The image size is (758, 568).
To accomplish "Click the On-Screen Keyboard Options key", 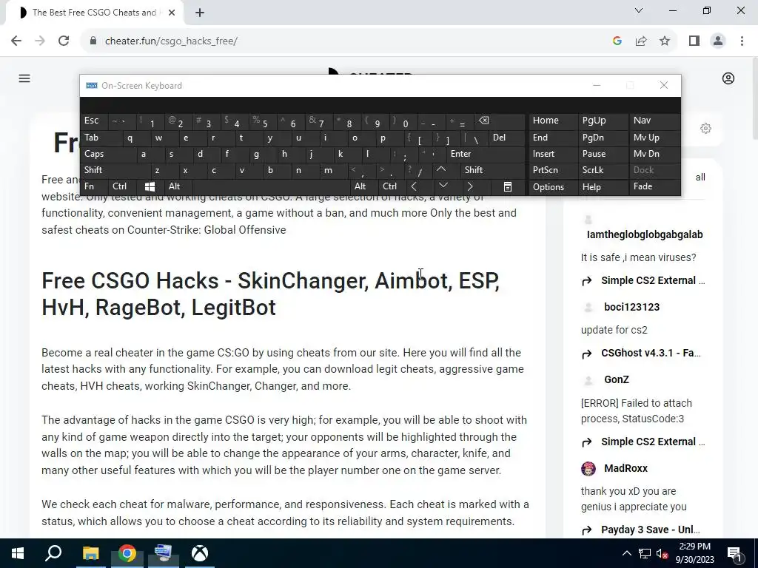I will click(554, 186).
